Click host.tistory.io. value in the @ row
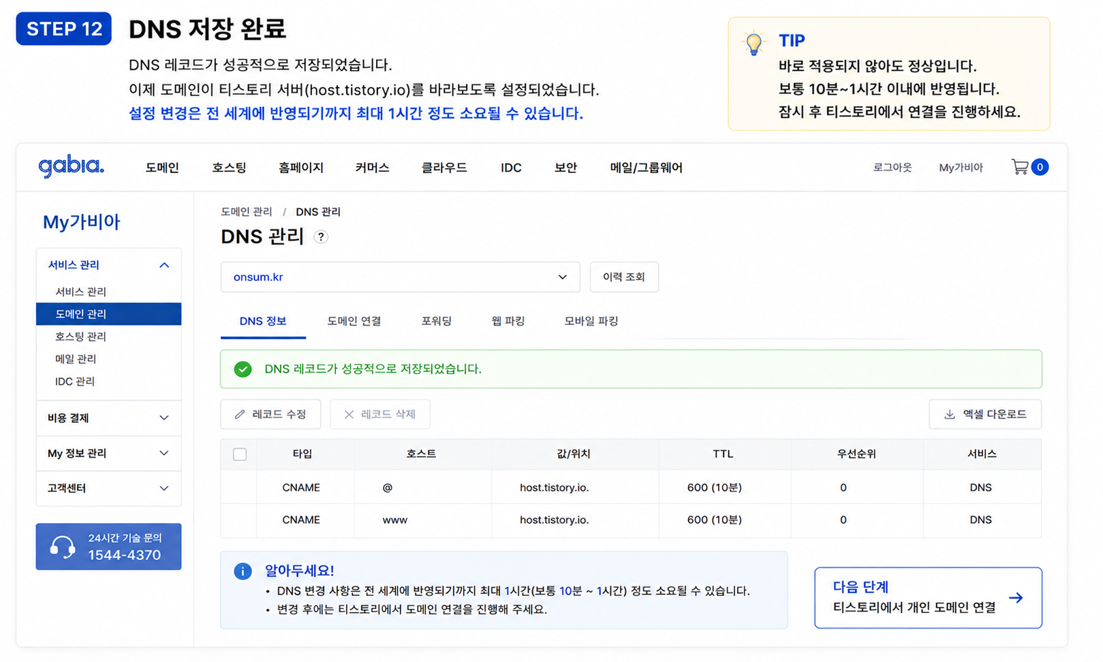1103x662 pixels. coord(555,488)
